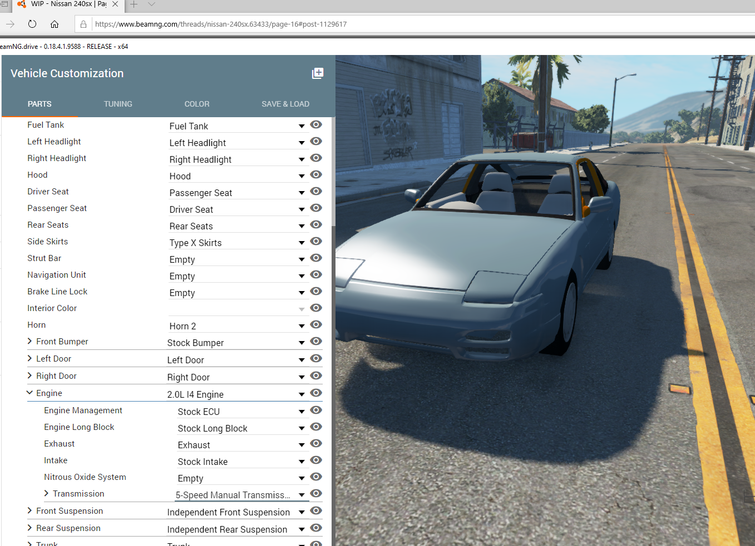Toggle Front Bumper visibility eye
755x546 pixels.
316,342
